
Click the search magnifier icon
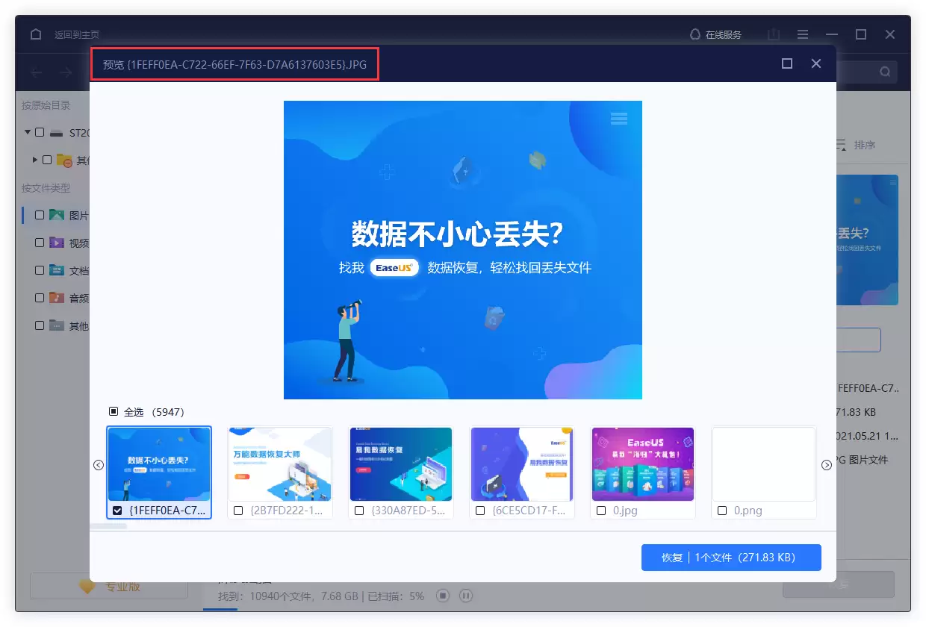[883, 72]
